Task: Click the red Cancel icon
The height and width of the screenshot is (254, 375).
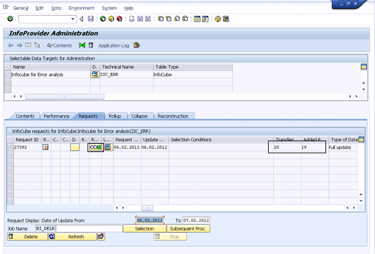Action: pos(120,19)
